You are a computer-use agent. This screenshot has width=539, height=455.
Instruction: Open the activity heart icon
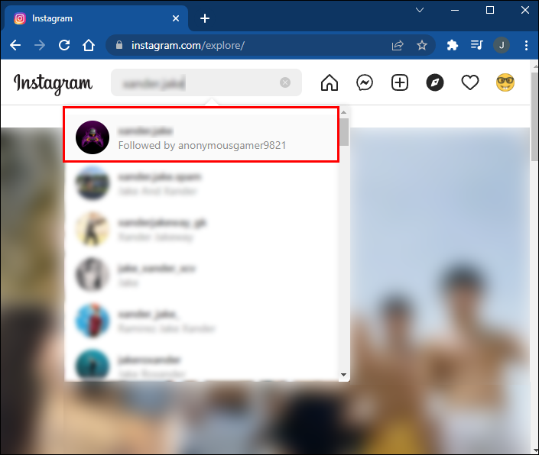pos(470,82)
